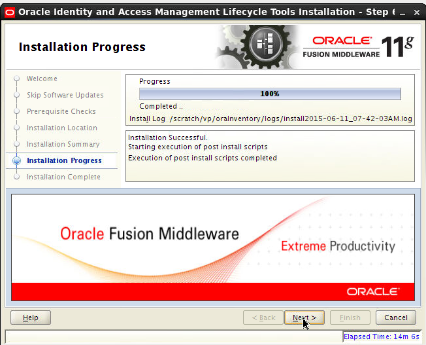Click the Oracle Fusion Middleware 11g logo

[358, 47]
